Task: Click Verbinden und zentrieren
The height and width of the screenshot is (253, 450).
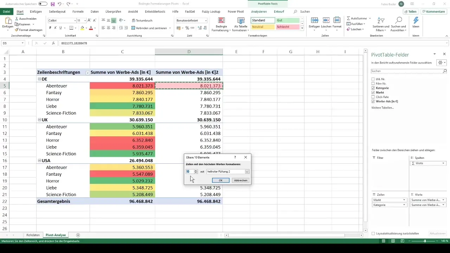Action: [149, 28]
